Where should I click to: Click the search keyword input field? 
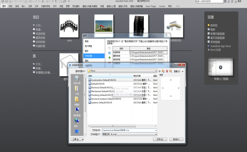210,1
